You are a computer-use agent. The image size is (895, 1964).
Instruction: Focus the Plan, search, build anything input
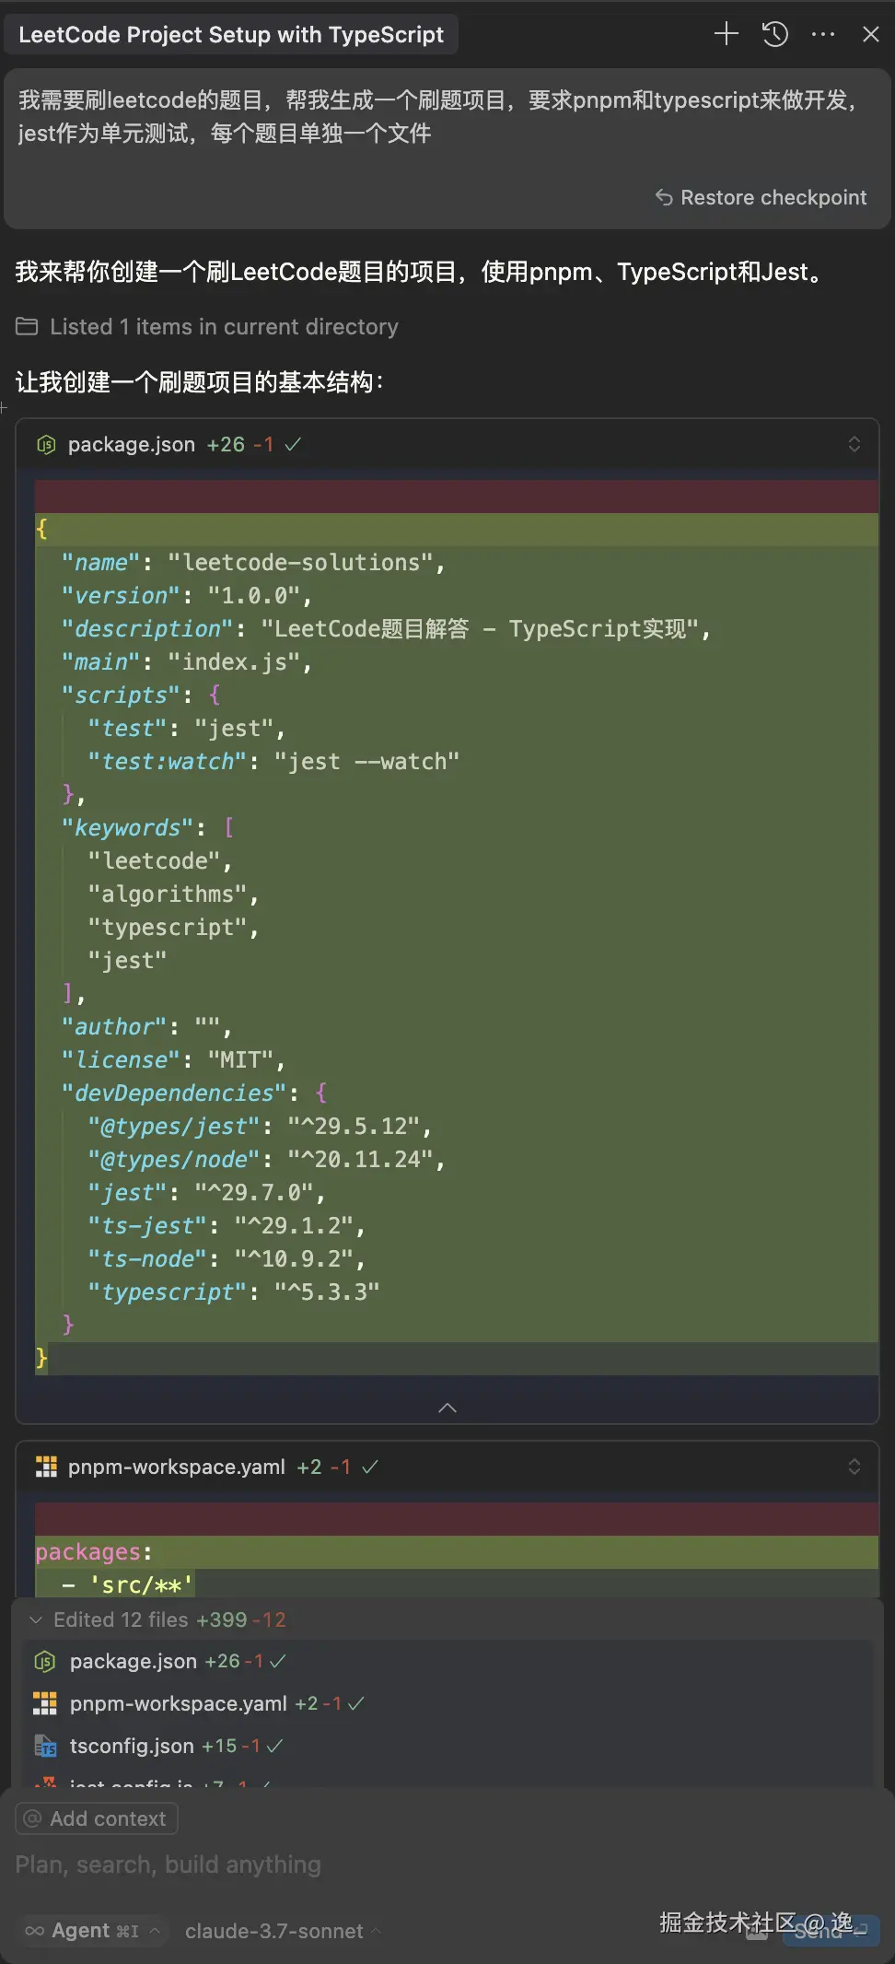(447, 1865)
